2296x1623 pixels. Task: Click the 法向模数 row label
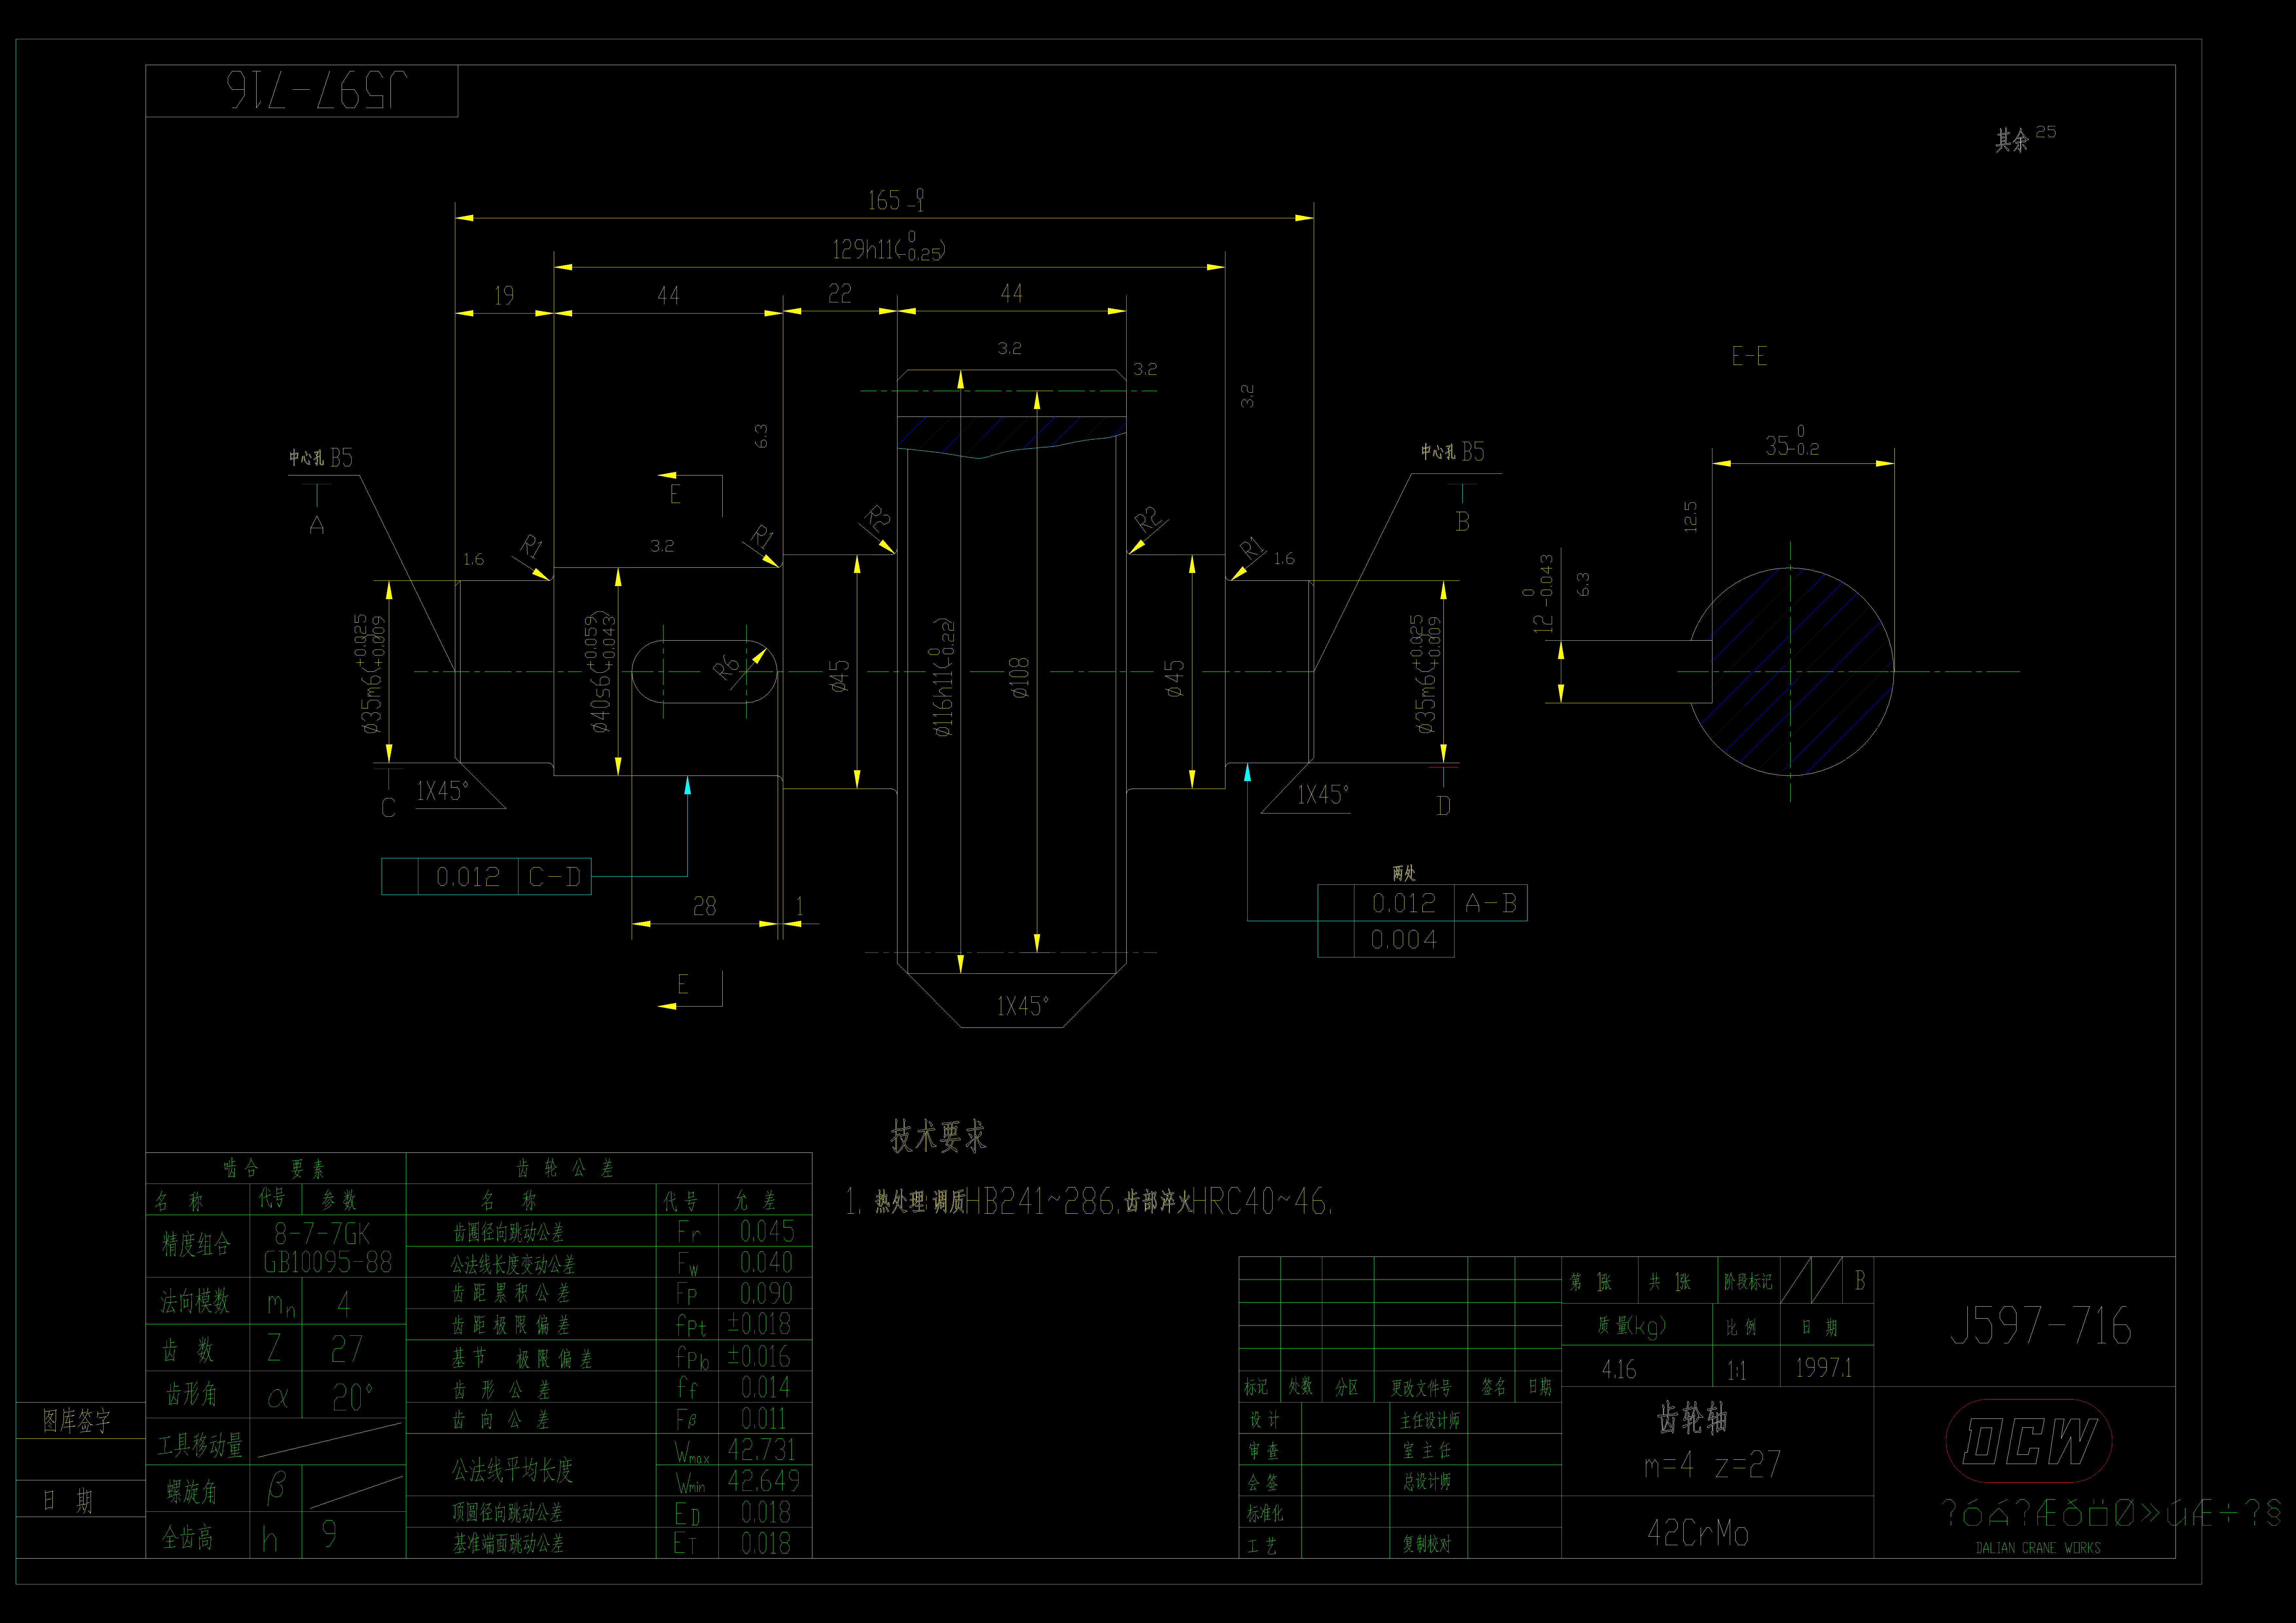[x=195, y=1301]
